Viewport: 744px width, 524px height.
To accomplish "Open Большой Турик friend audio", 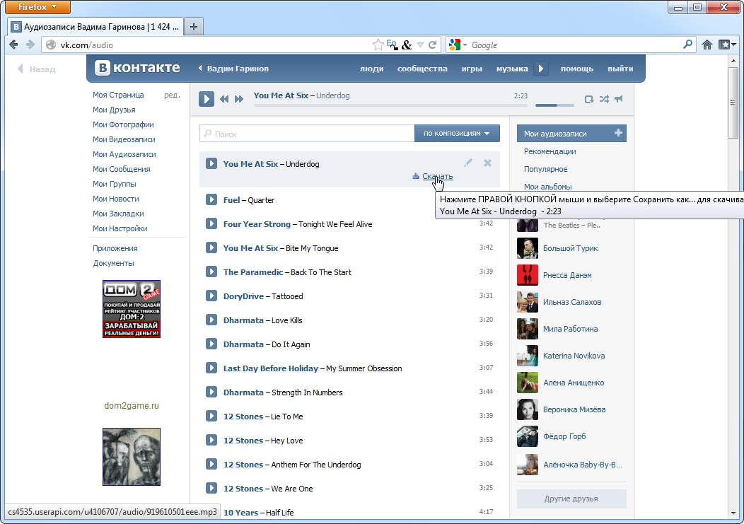I will point(570,248).
